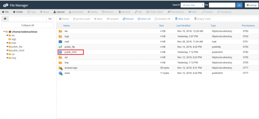Screen dimensions: 259x119
Task: Click the Forward navigation button
Action: [113, 19]
